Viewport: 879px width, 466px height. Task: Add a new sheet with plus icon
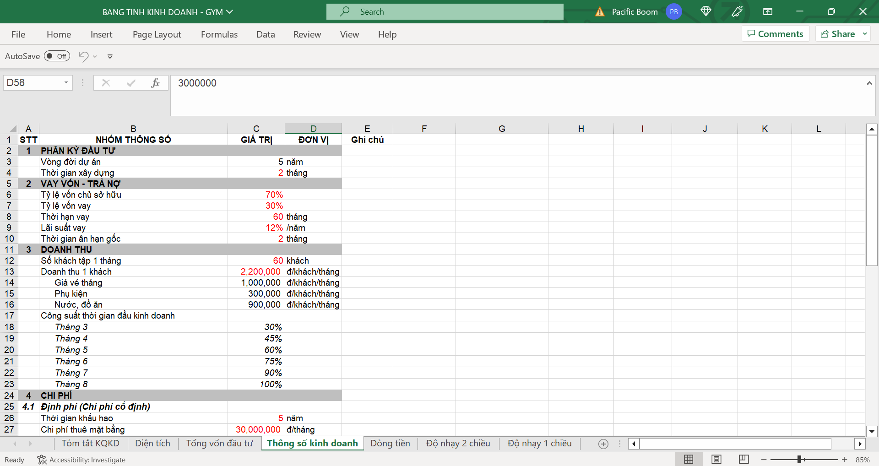[x=603, y=444]
